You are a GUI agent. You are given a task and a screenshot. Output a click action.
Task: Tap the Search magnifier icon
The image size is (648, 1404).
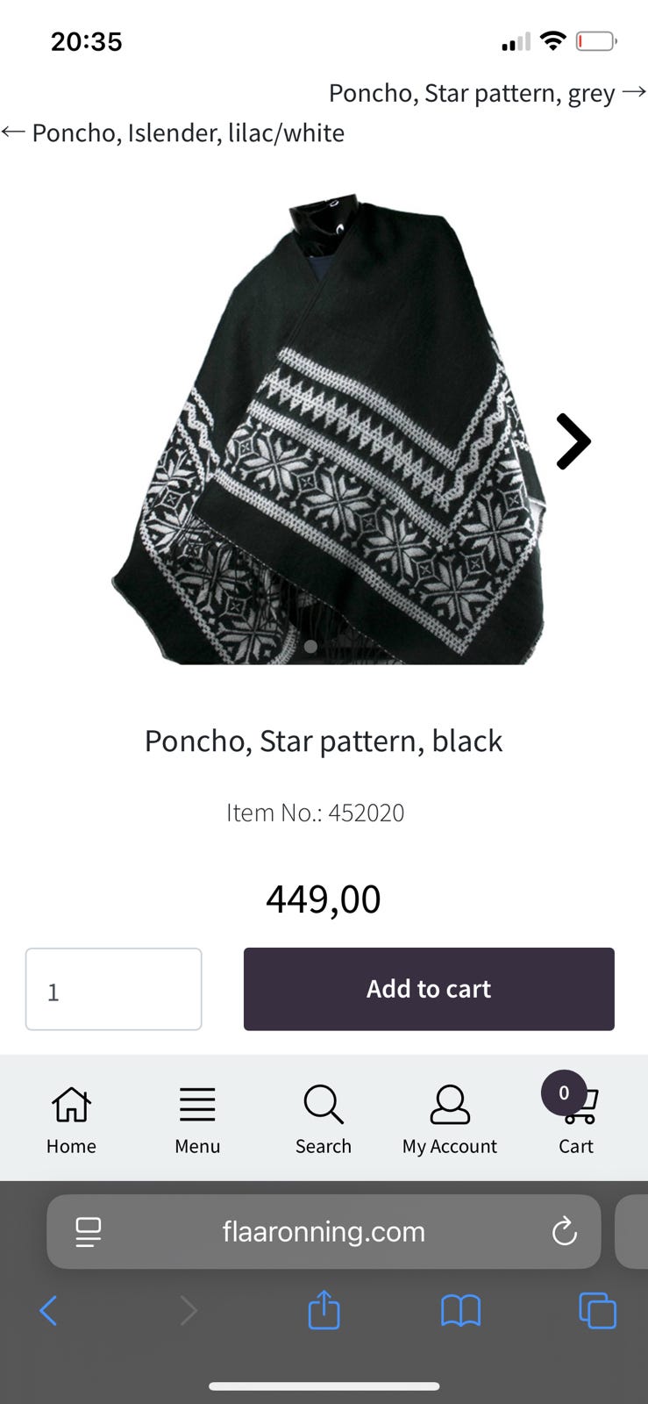(x=323, y=1105)
